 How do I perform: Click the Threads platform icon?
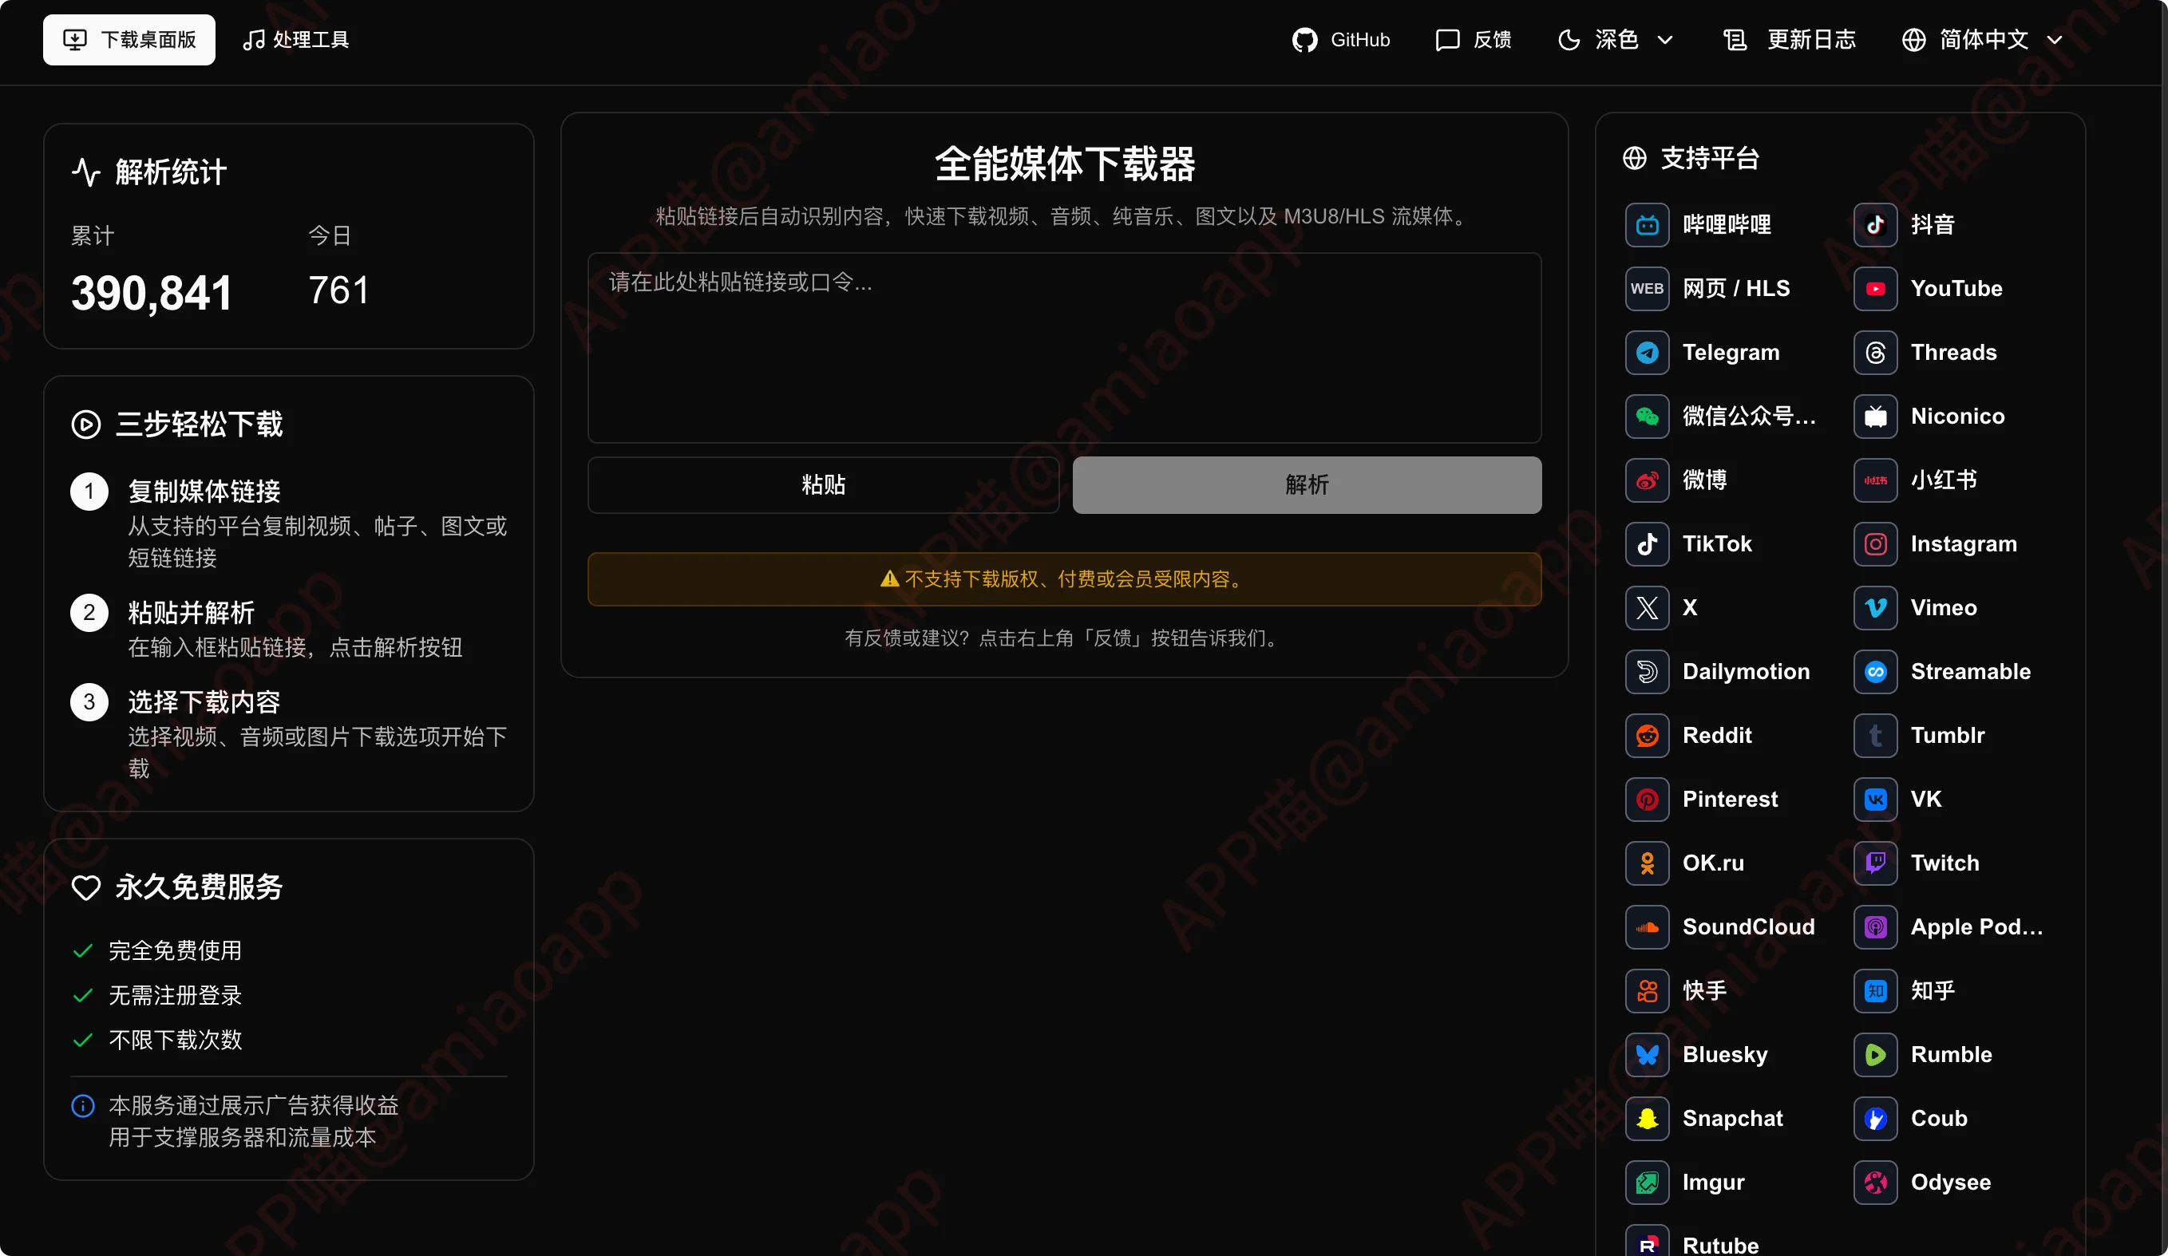click(x=1874, y=352)
